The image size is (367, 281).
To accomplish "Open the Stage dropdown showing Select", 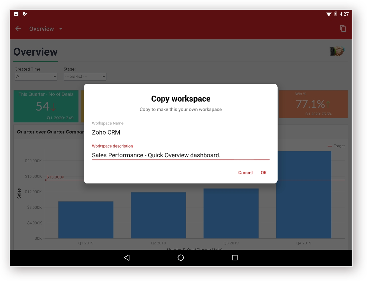I will tap(85, 77).
